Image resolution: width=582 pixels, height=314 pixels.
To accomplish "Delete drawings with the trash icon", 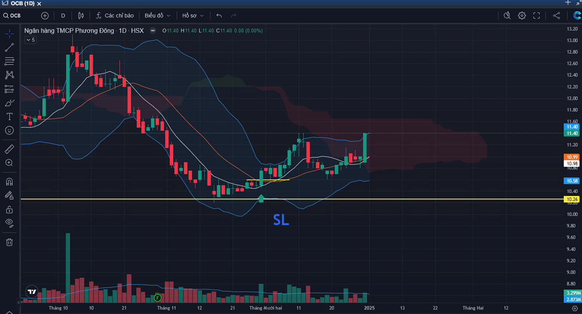I will point(9,242).
